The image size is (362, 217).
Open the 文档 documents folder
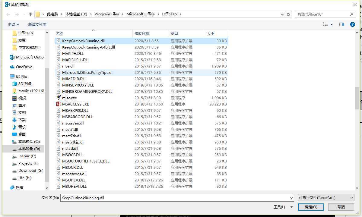pyautogui.click(x=19, y=112)
